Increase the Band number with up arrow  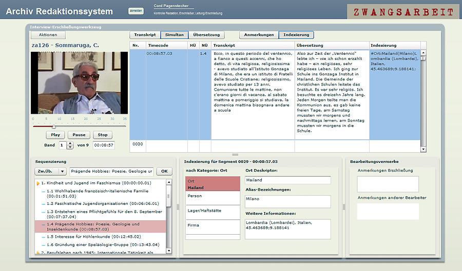70,143
